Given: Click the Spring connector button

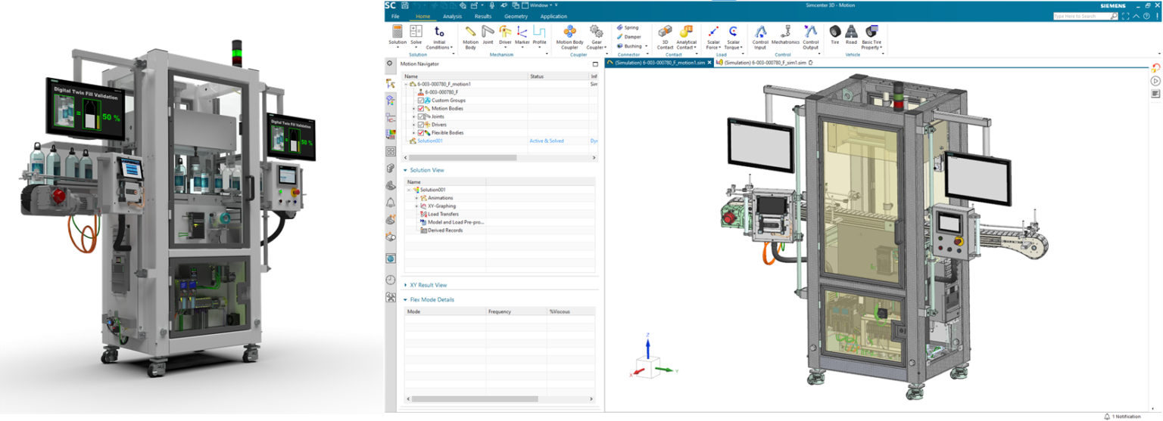Looking at the screenshot, I should (x=627, y=27).
